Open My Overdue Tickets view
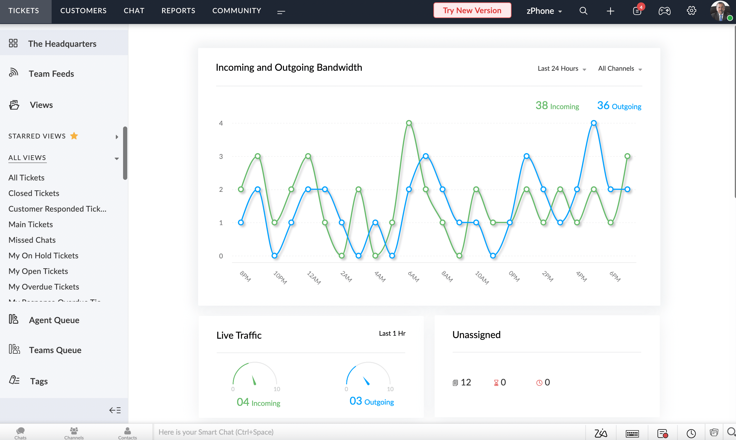This screenshot has height=440, width=736. (44, 287)
